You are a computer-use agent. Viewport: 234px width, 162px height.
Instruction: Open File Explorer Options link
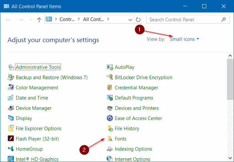(38, 129)
